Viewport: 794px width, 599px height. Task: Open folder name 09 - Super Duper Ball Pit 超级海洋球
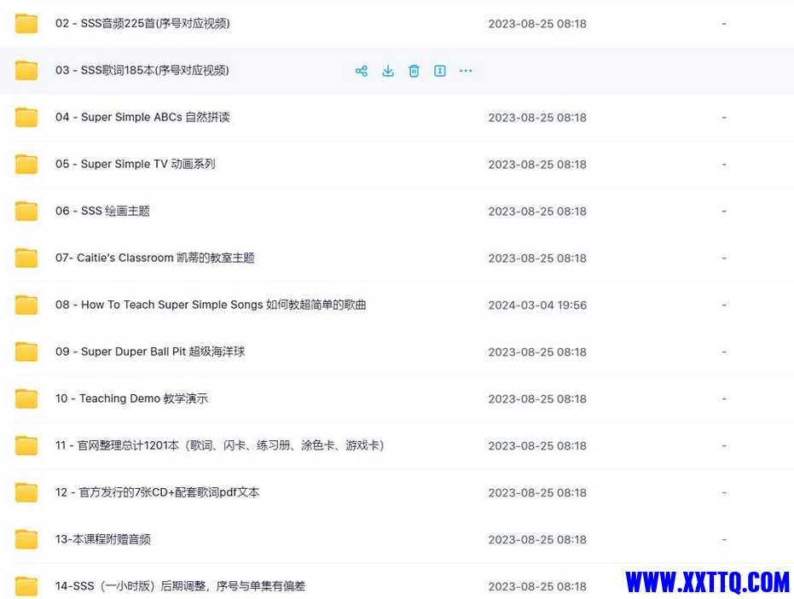point(150,352)
